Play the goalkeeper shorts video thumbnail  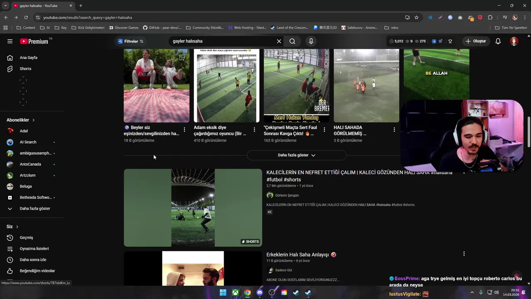pyautogui.click(x=193, y=208)
